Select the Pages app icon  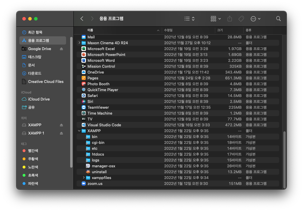pyautogui.click(x=84, y=78)
